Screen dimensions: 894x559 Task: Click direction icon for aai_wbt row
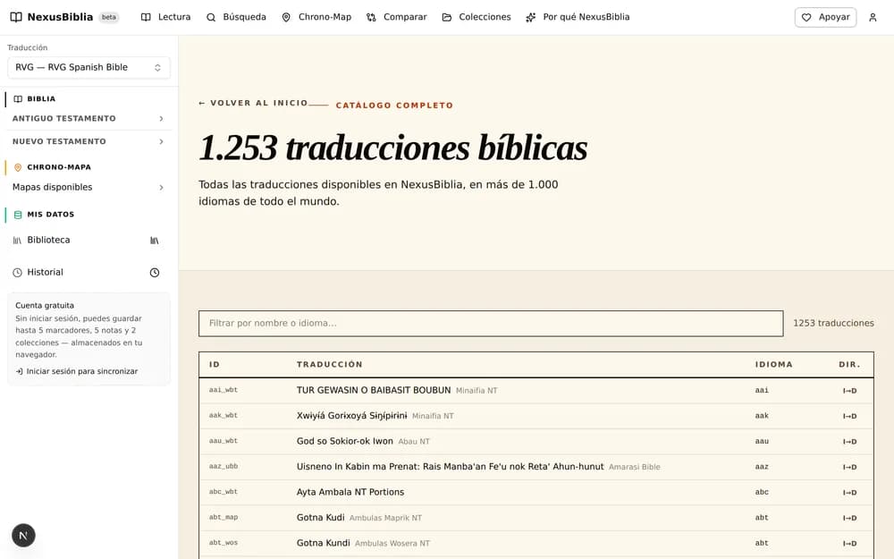pos(849,391)
